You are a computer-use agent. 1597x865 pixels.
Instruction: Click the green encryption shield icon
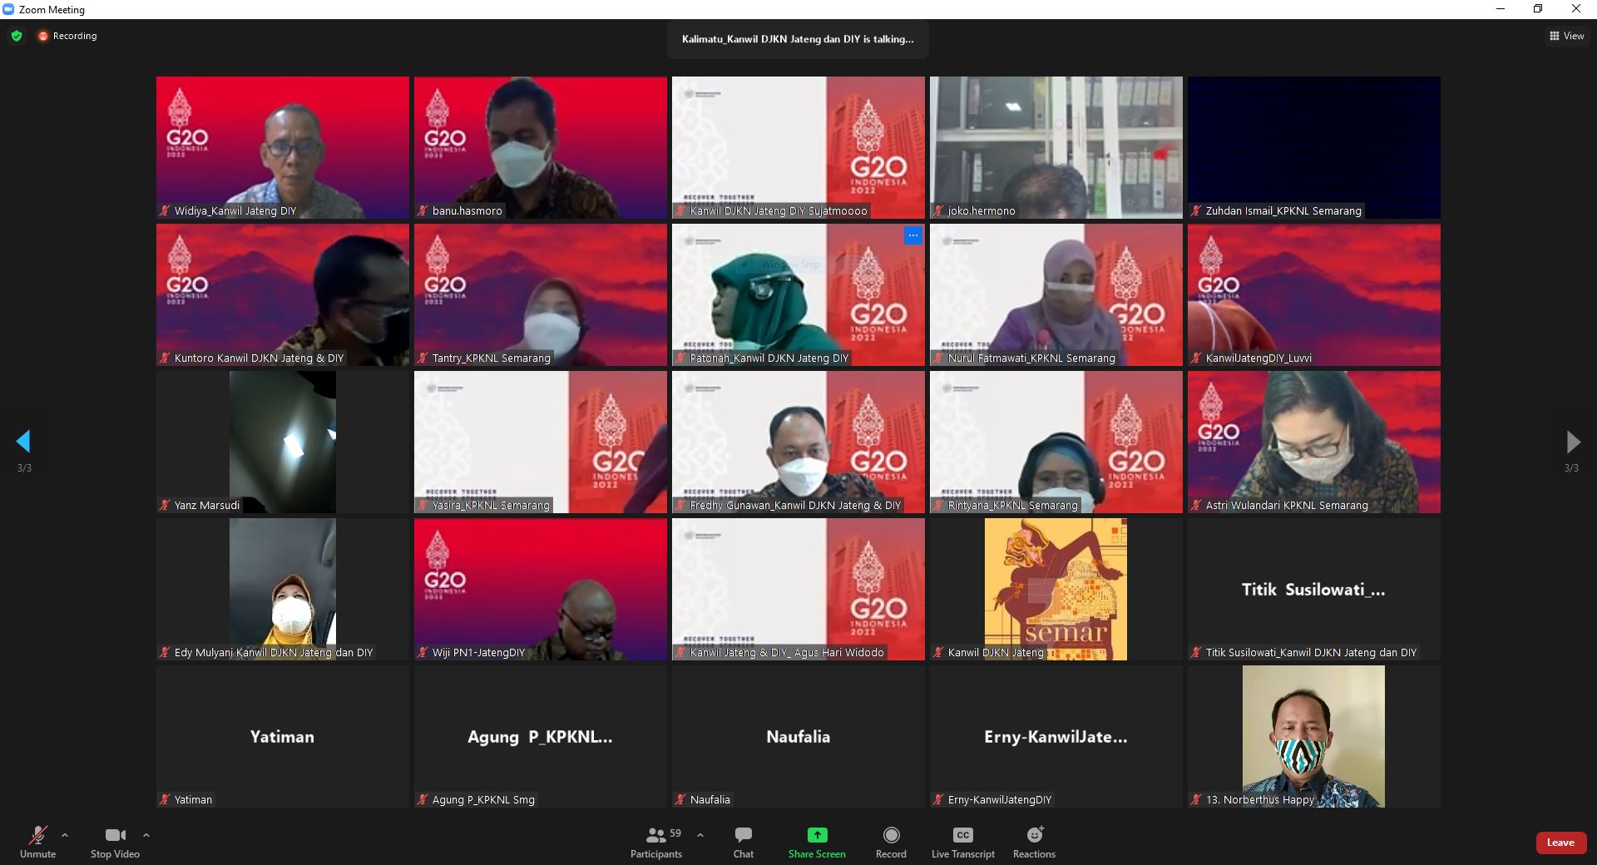point(17,36)
